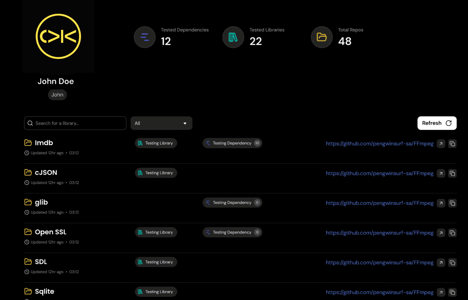Screen dimensions: 468x300
Task: Open the glib GitHub repository link
Action: click(379, 203)
